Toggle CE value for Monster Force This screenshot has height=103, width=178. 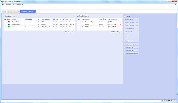tap(70, 24)
